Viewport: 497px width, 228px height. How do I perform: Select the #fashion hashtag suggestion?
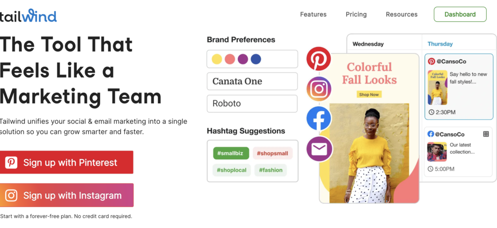coord(271,170)
